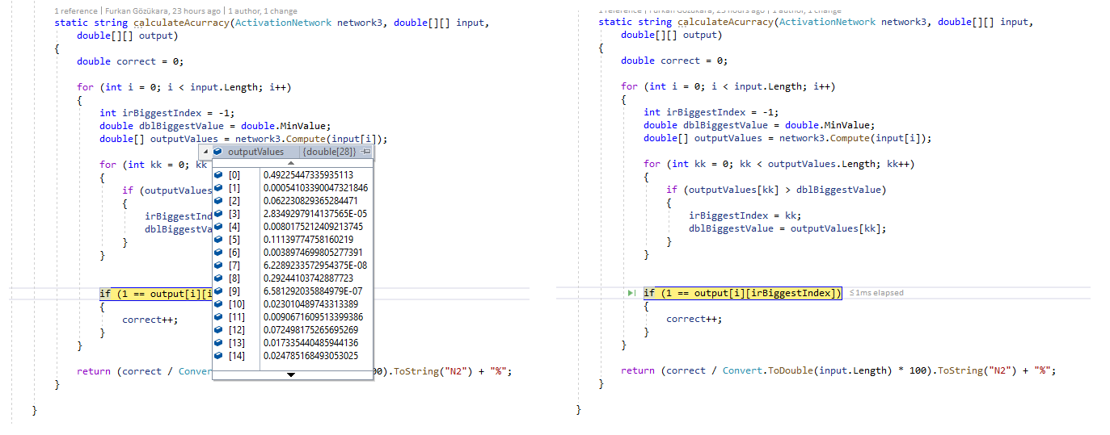Viewport: 1110px width, 435px height.
Task: Click the outputValues name in data tip header
Action: (255, 152)
